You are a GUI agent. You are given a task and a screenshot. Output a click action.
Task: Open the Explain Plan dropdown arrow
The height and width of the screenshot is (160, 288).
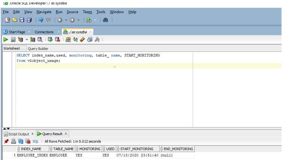(x=27, y=40)
